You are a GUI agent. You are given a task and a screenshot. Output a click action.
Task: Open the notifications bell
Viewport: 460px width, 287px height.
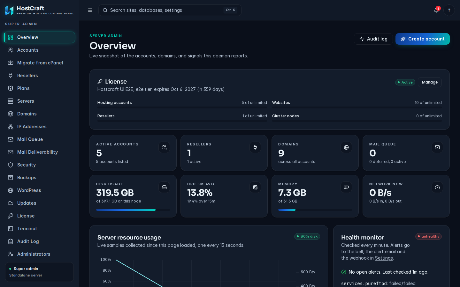[x=436, y=10]
